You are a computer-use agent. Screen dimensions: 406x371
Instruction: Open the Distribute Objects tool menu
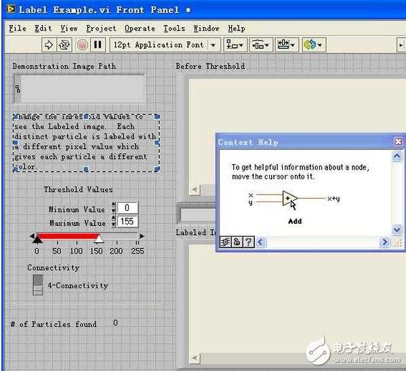pos(261,45)
